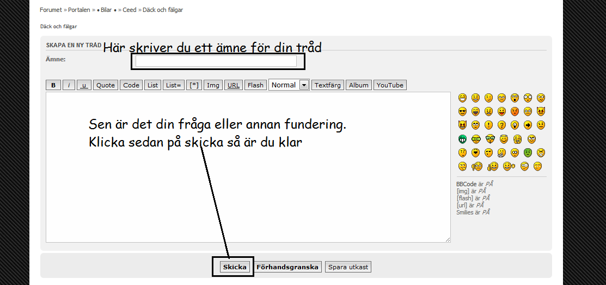
Task: Insert the exclamation mark smiley
Action: point(488,125)
